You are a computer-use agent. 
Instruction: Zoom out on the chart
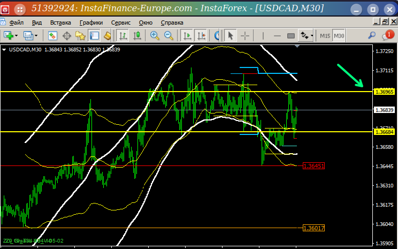tap(169, 35)
